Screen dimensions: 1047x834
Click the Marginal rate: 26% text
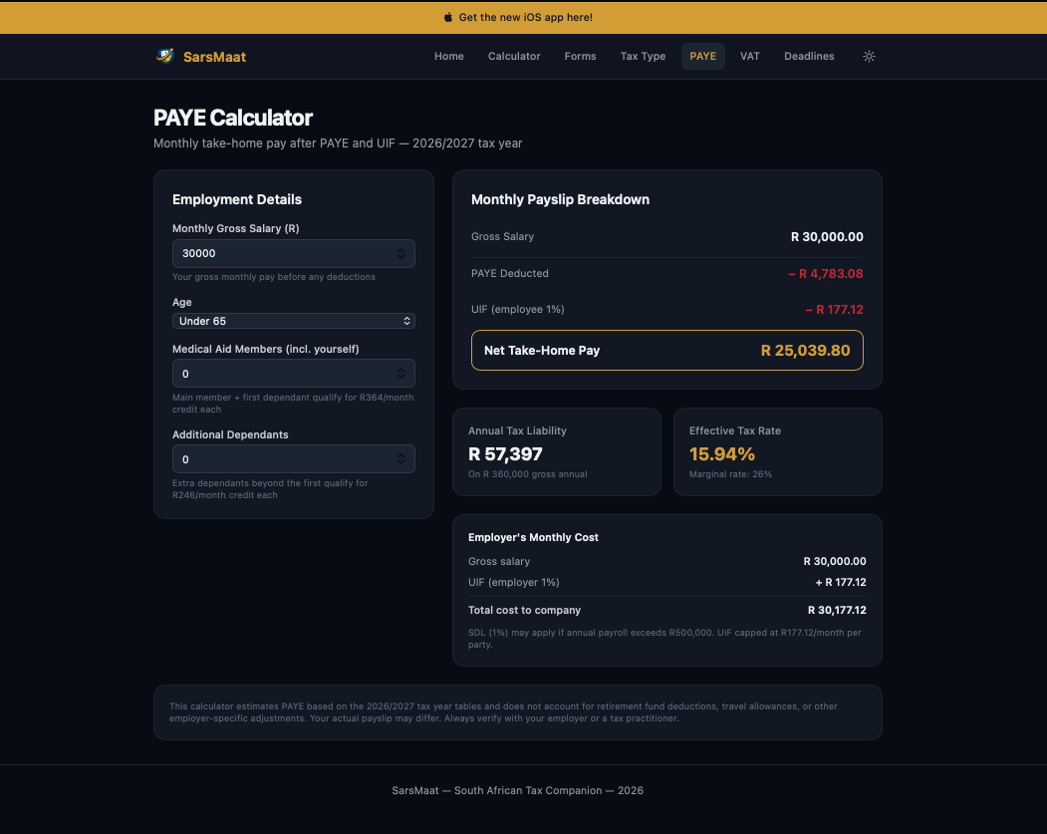click(x=730, y=474)
